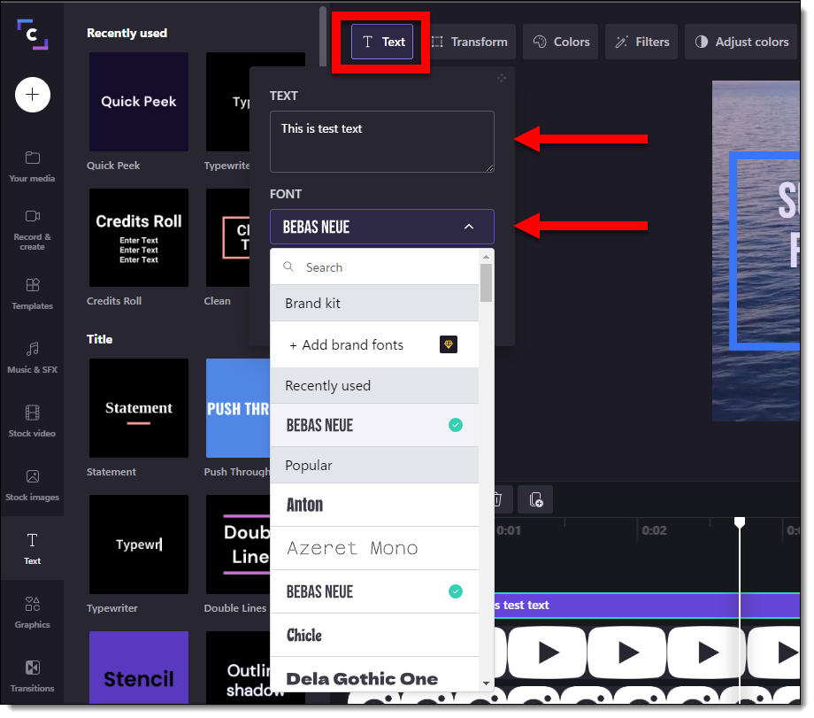Open the Your media panel
The height and width of the screenshot is (718, 814).
coord(32,166)
